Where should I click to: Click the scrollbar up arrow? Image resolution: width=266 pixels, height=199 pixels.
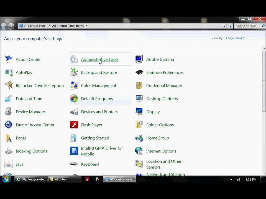(x=264, y=49)
